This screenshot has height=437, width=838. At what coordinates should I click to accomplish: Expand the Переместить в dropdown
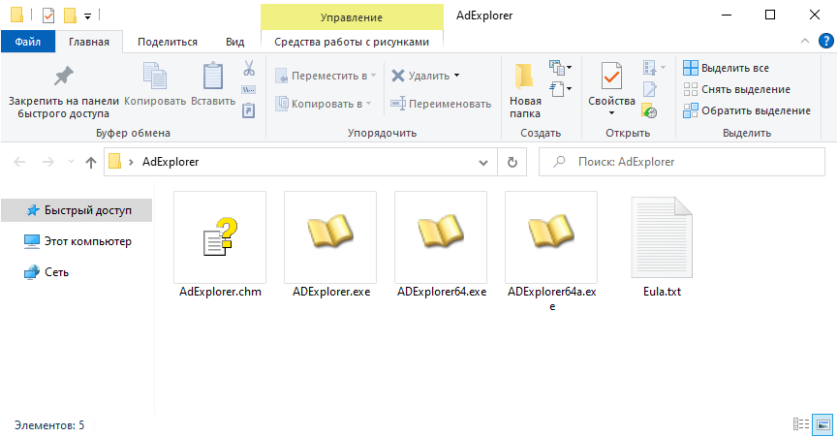tap(374, 76)
